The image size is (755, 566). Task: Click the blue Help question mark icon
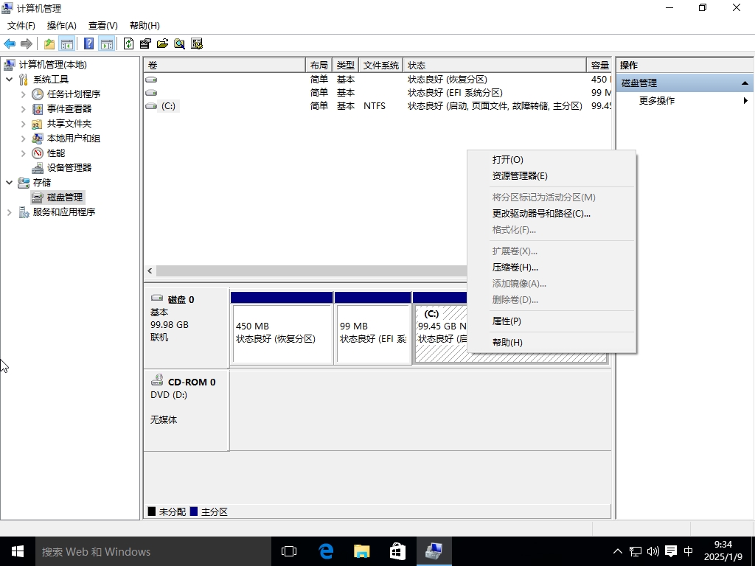pyautogui.click(x=89, y=43)
